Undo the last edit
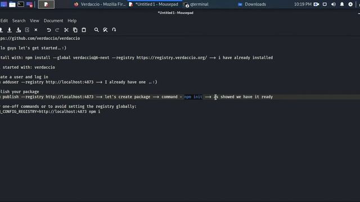 pos(49,30)
